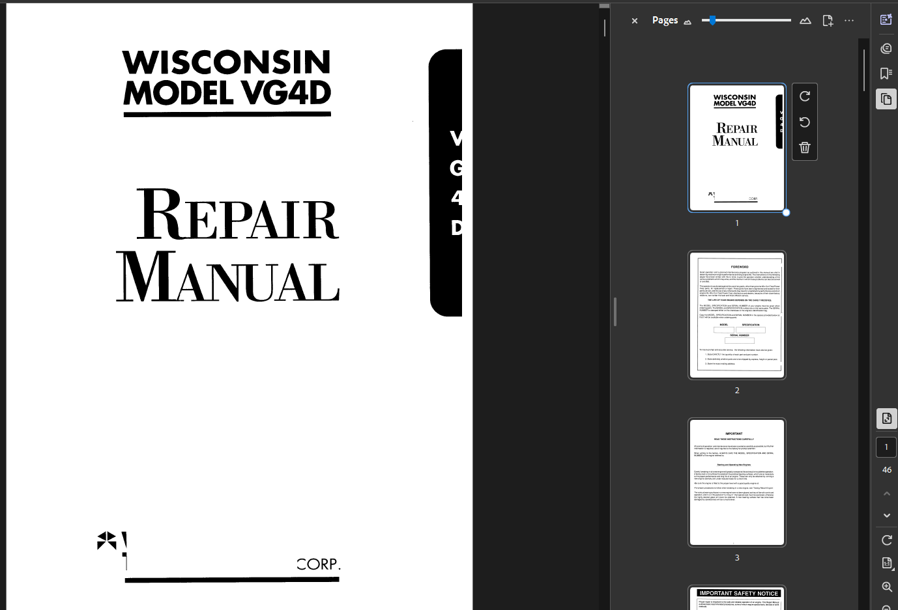This screenshot has height=610, width=898.
Task: Zoom in with the magnifier plus icon
Action: pos(887,587)
